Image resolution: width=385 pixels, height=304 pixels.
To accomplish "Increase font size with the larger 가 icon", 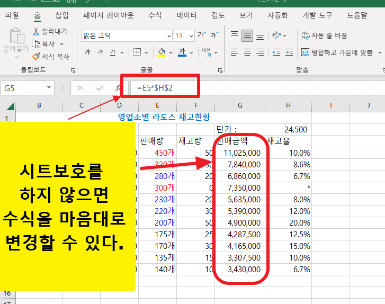I will 202,35.
